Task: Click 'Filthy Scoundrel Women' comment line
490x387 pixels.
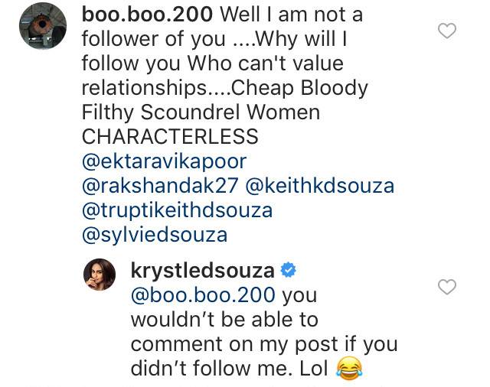Action: [x=201, y=112]
